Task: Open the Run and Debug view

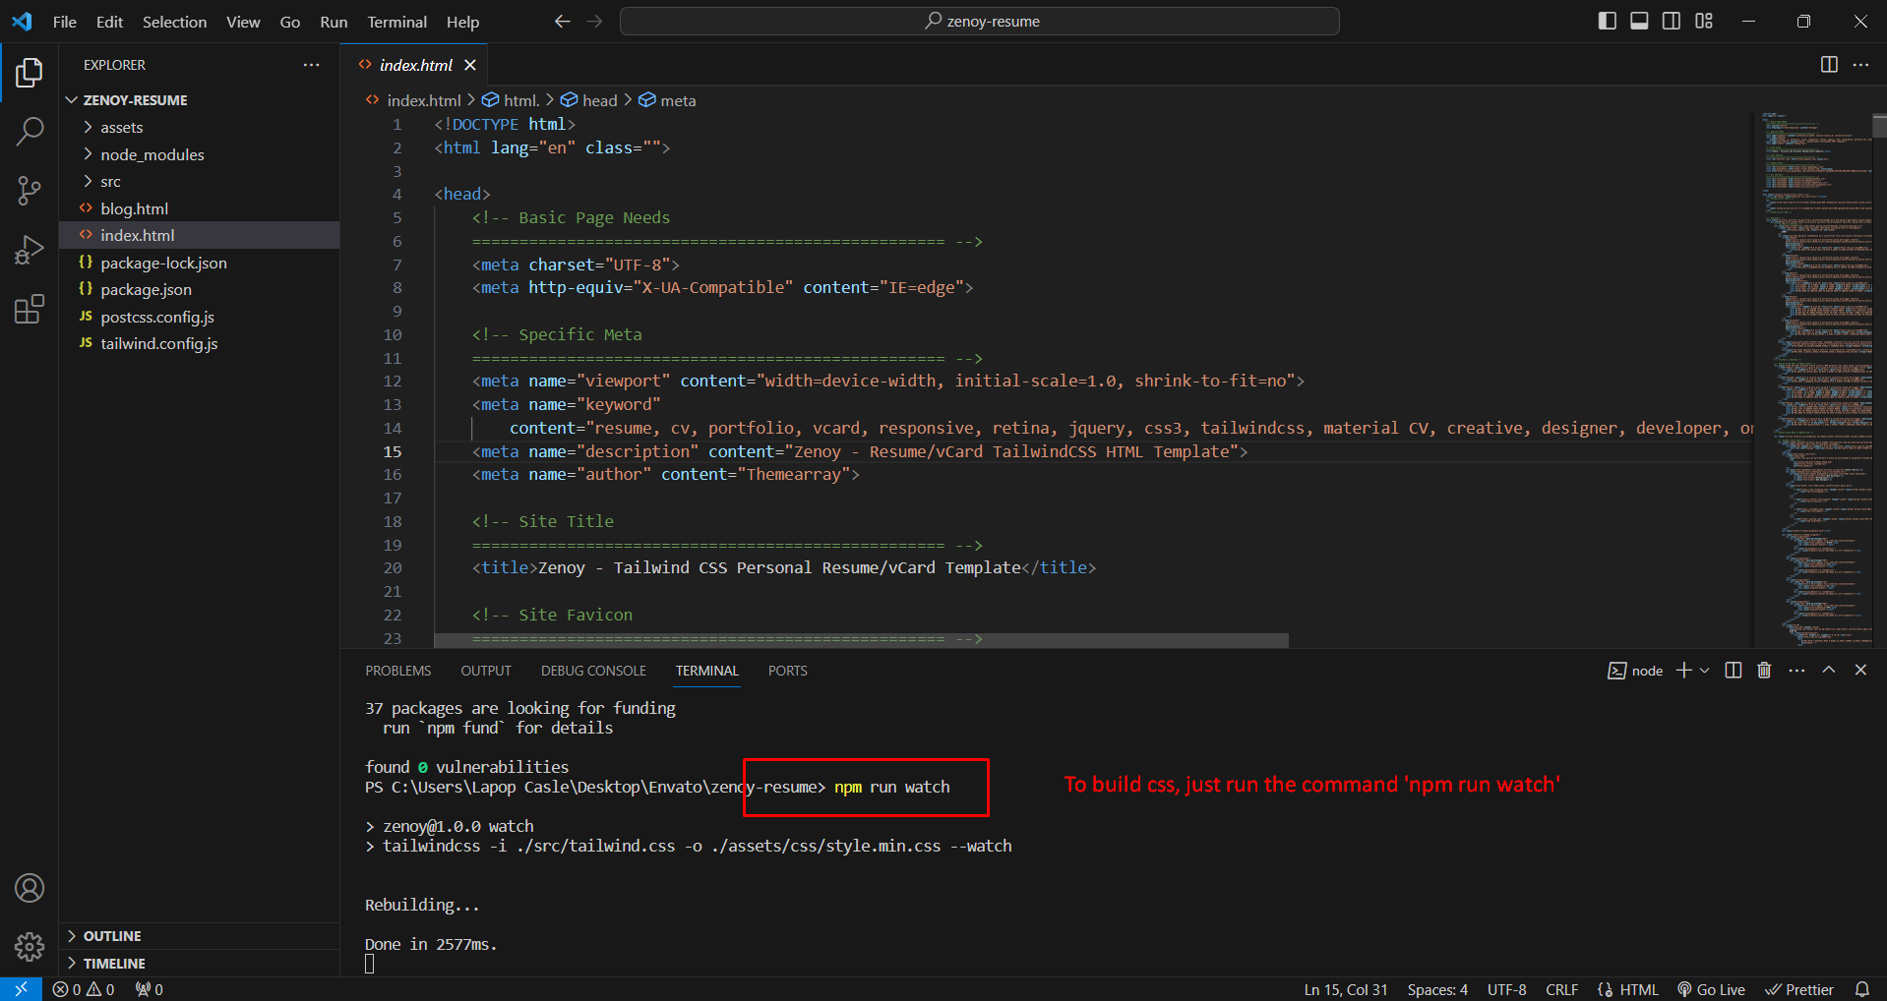Action: click(x=30, y=250)
